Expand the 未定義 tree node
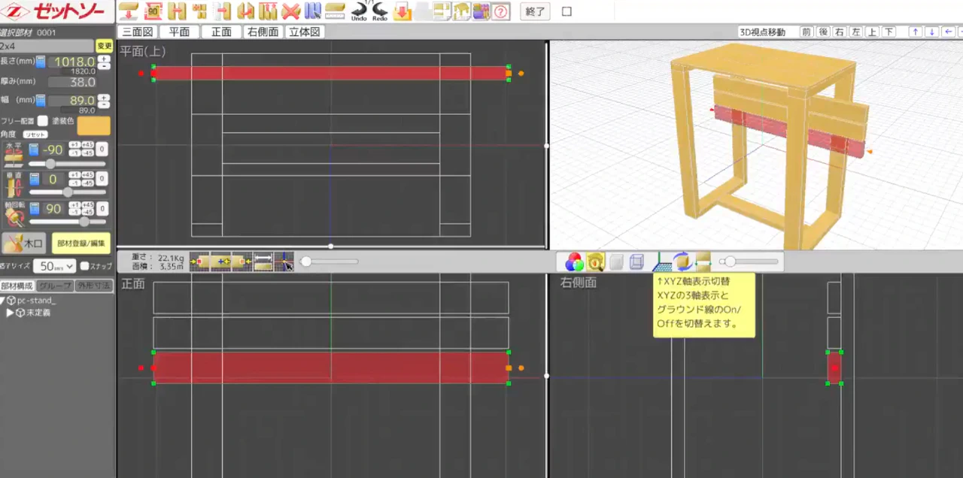 pyautogui.click(x=10, y=313)
